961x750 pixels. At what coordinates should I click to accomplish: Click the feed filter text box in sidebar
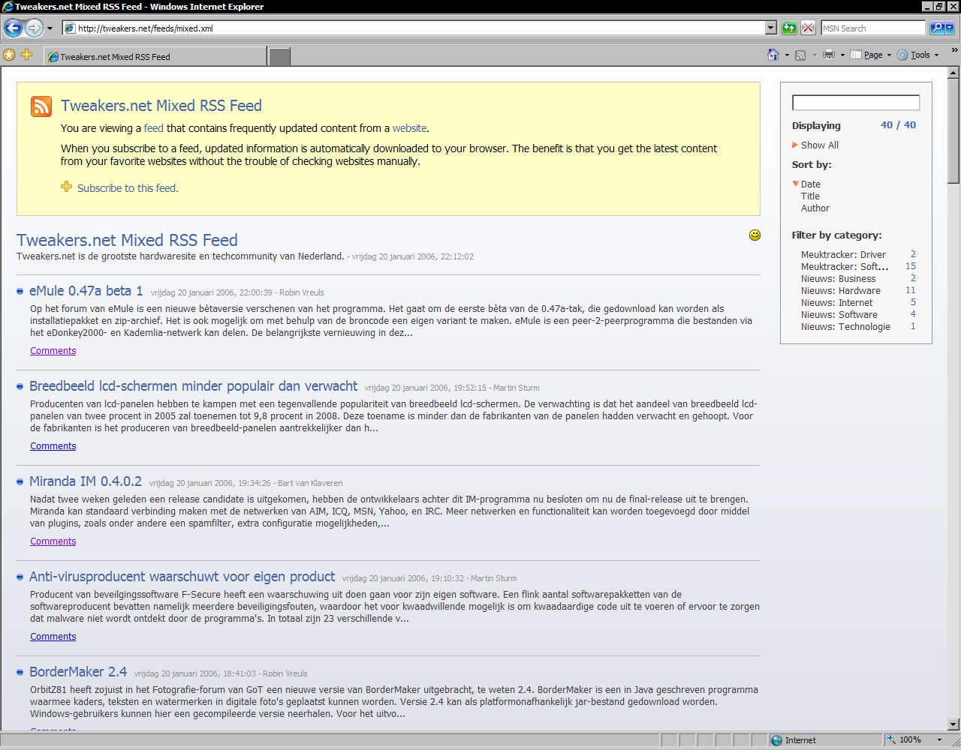(x=856, y=103)
